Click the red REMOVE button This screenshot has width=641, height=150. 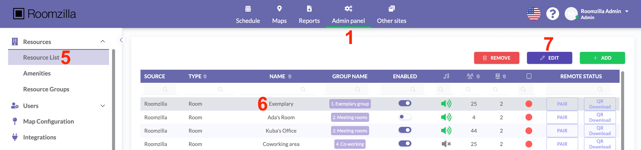496,58
